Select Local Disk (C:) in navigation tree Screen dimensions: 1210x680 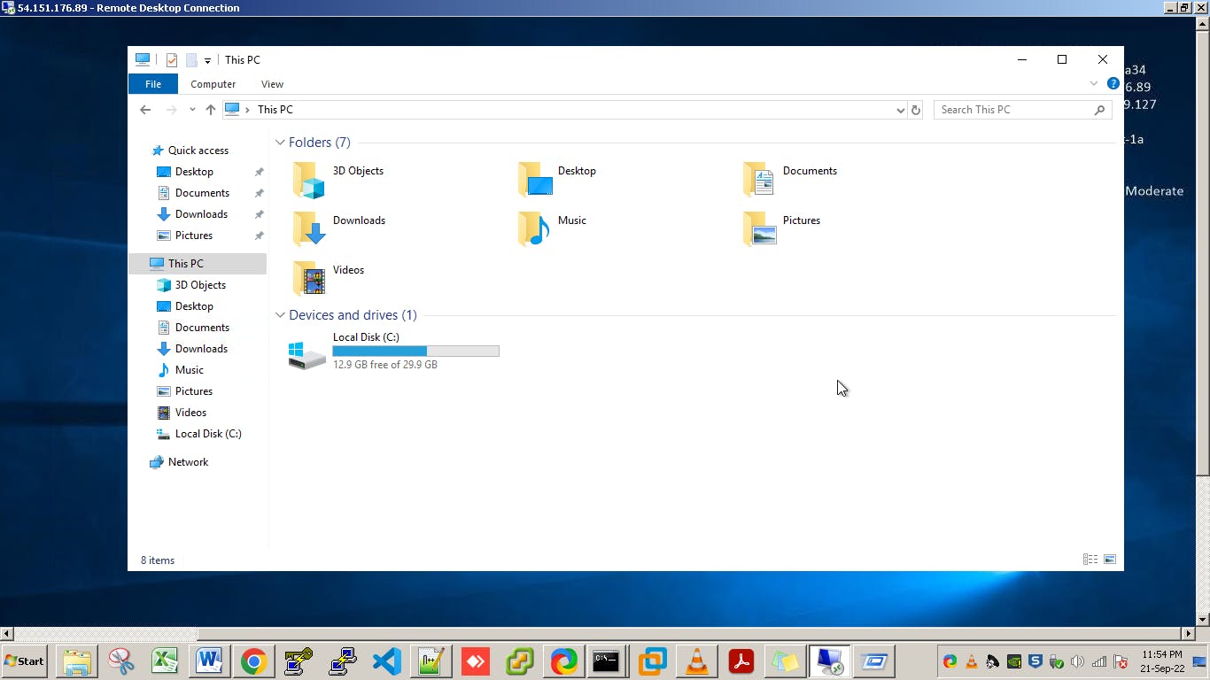point(208,434)
